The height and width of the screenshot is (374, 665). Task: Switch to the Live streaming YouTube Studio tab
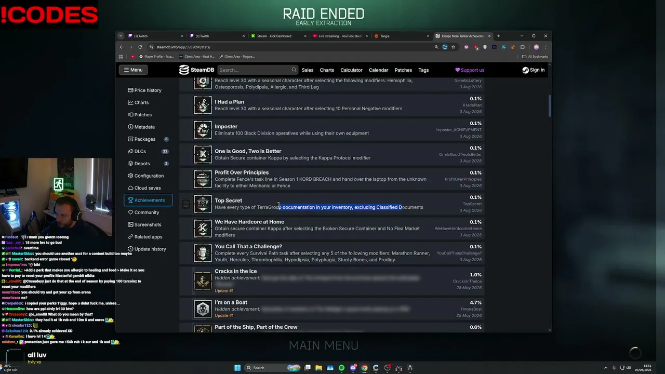[x=340, y=36]
